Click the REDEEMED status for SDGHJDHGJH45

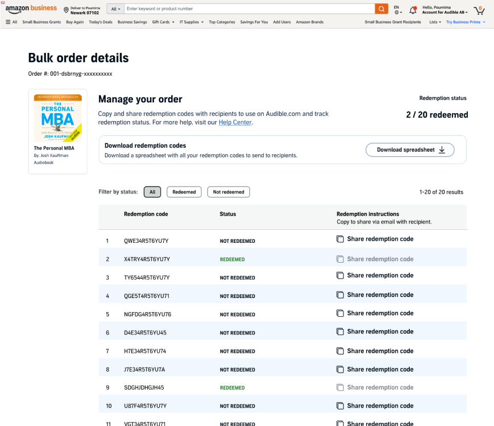point(232,388)
